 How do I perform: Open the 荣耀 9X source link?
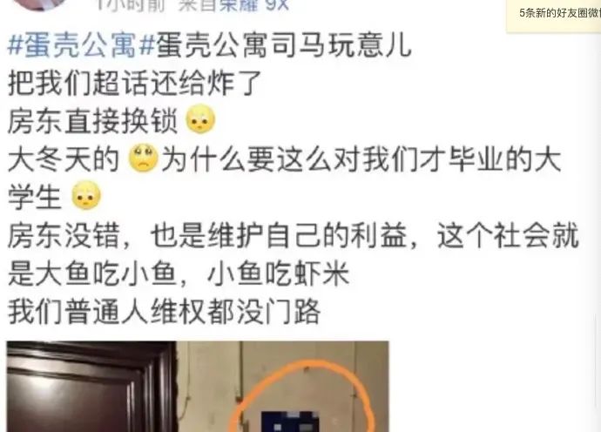coord(254,5)
